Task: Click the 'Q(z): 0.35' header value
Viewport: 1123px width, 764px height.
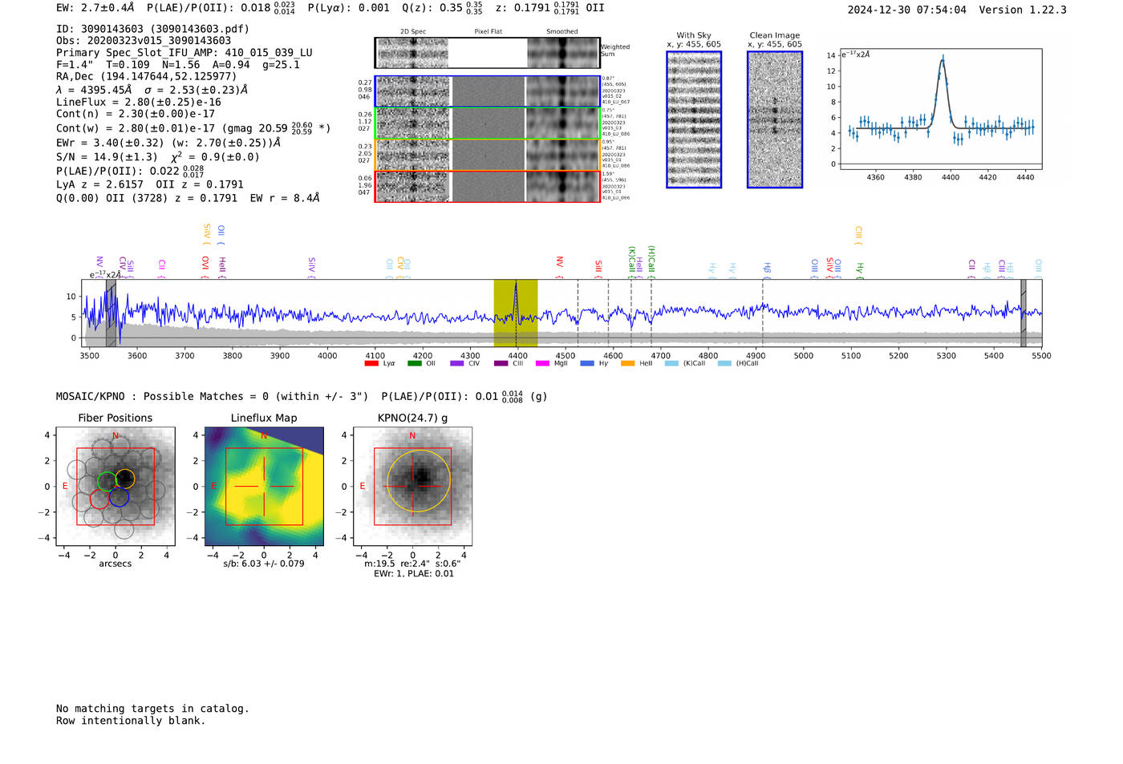Action: 443,8
